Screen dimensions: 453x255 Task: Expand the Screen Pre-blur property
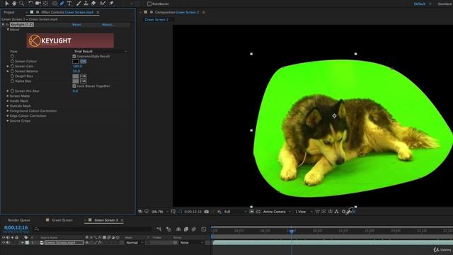[x=8, y=91]
